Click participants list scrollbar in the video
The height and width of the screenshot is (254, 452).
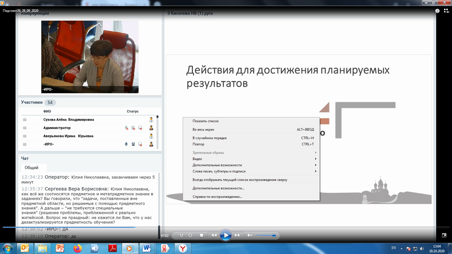tap(157, 132)
